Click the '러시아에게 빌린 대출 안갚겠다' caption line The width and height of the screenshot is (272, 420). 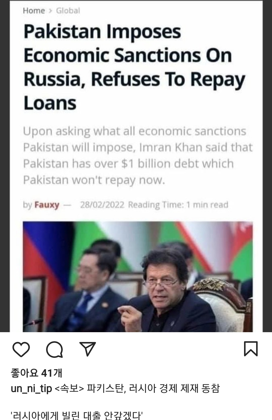point(77,415)
